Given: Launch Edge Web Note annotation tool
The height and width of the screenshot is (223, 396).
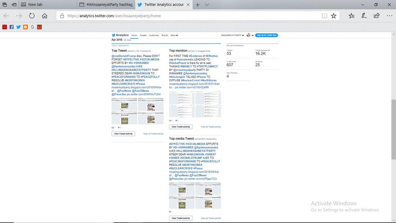Looking at the screenshot, I should 364,16.
